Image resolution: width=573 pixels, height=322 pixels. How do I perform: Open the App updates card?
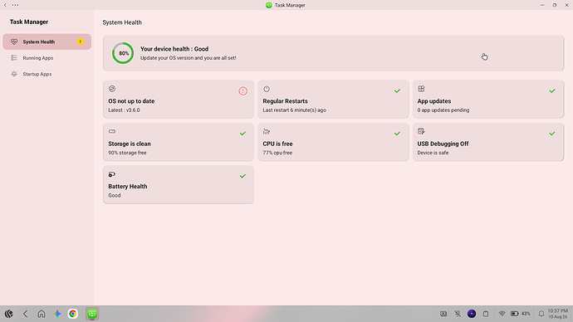pyautogui.click(x=488, y=100)
